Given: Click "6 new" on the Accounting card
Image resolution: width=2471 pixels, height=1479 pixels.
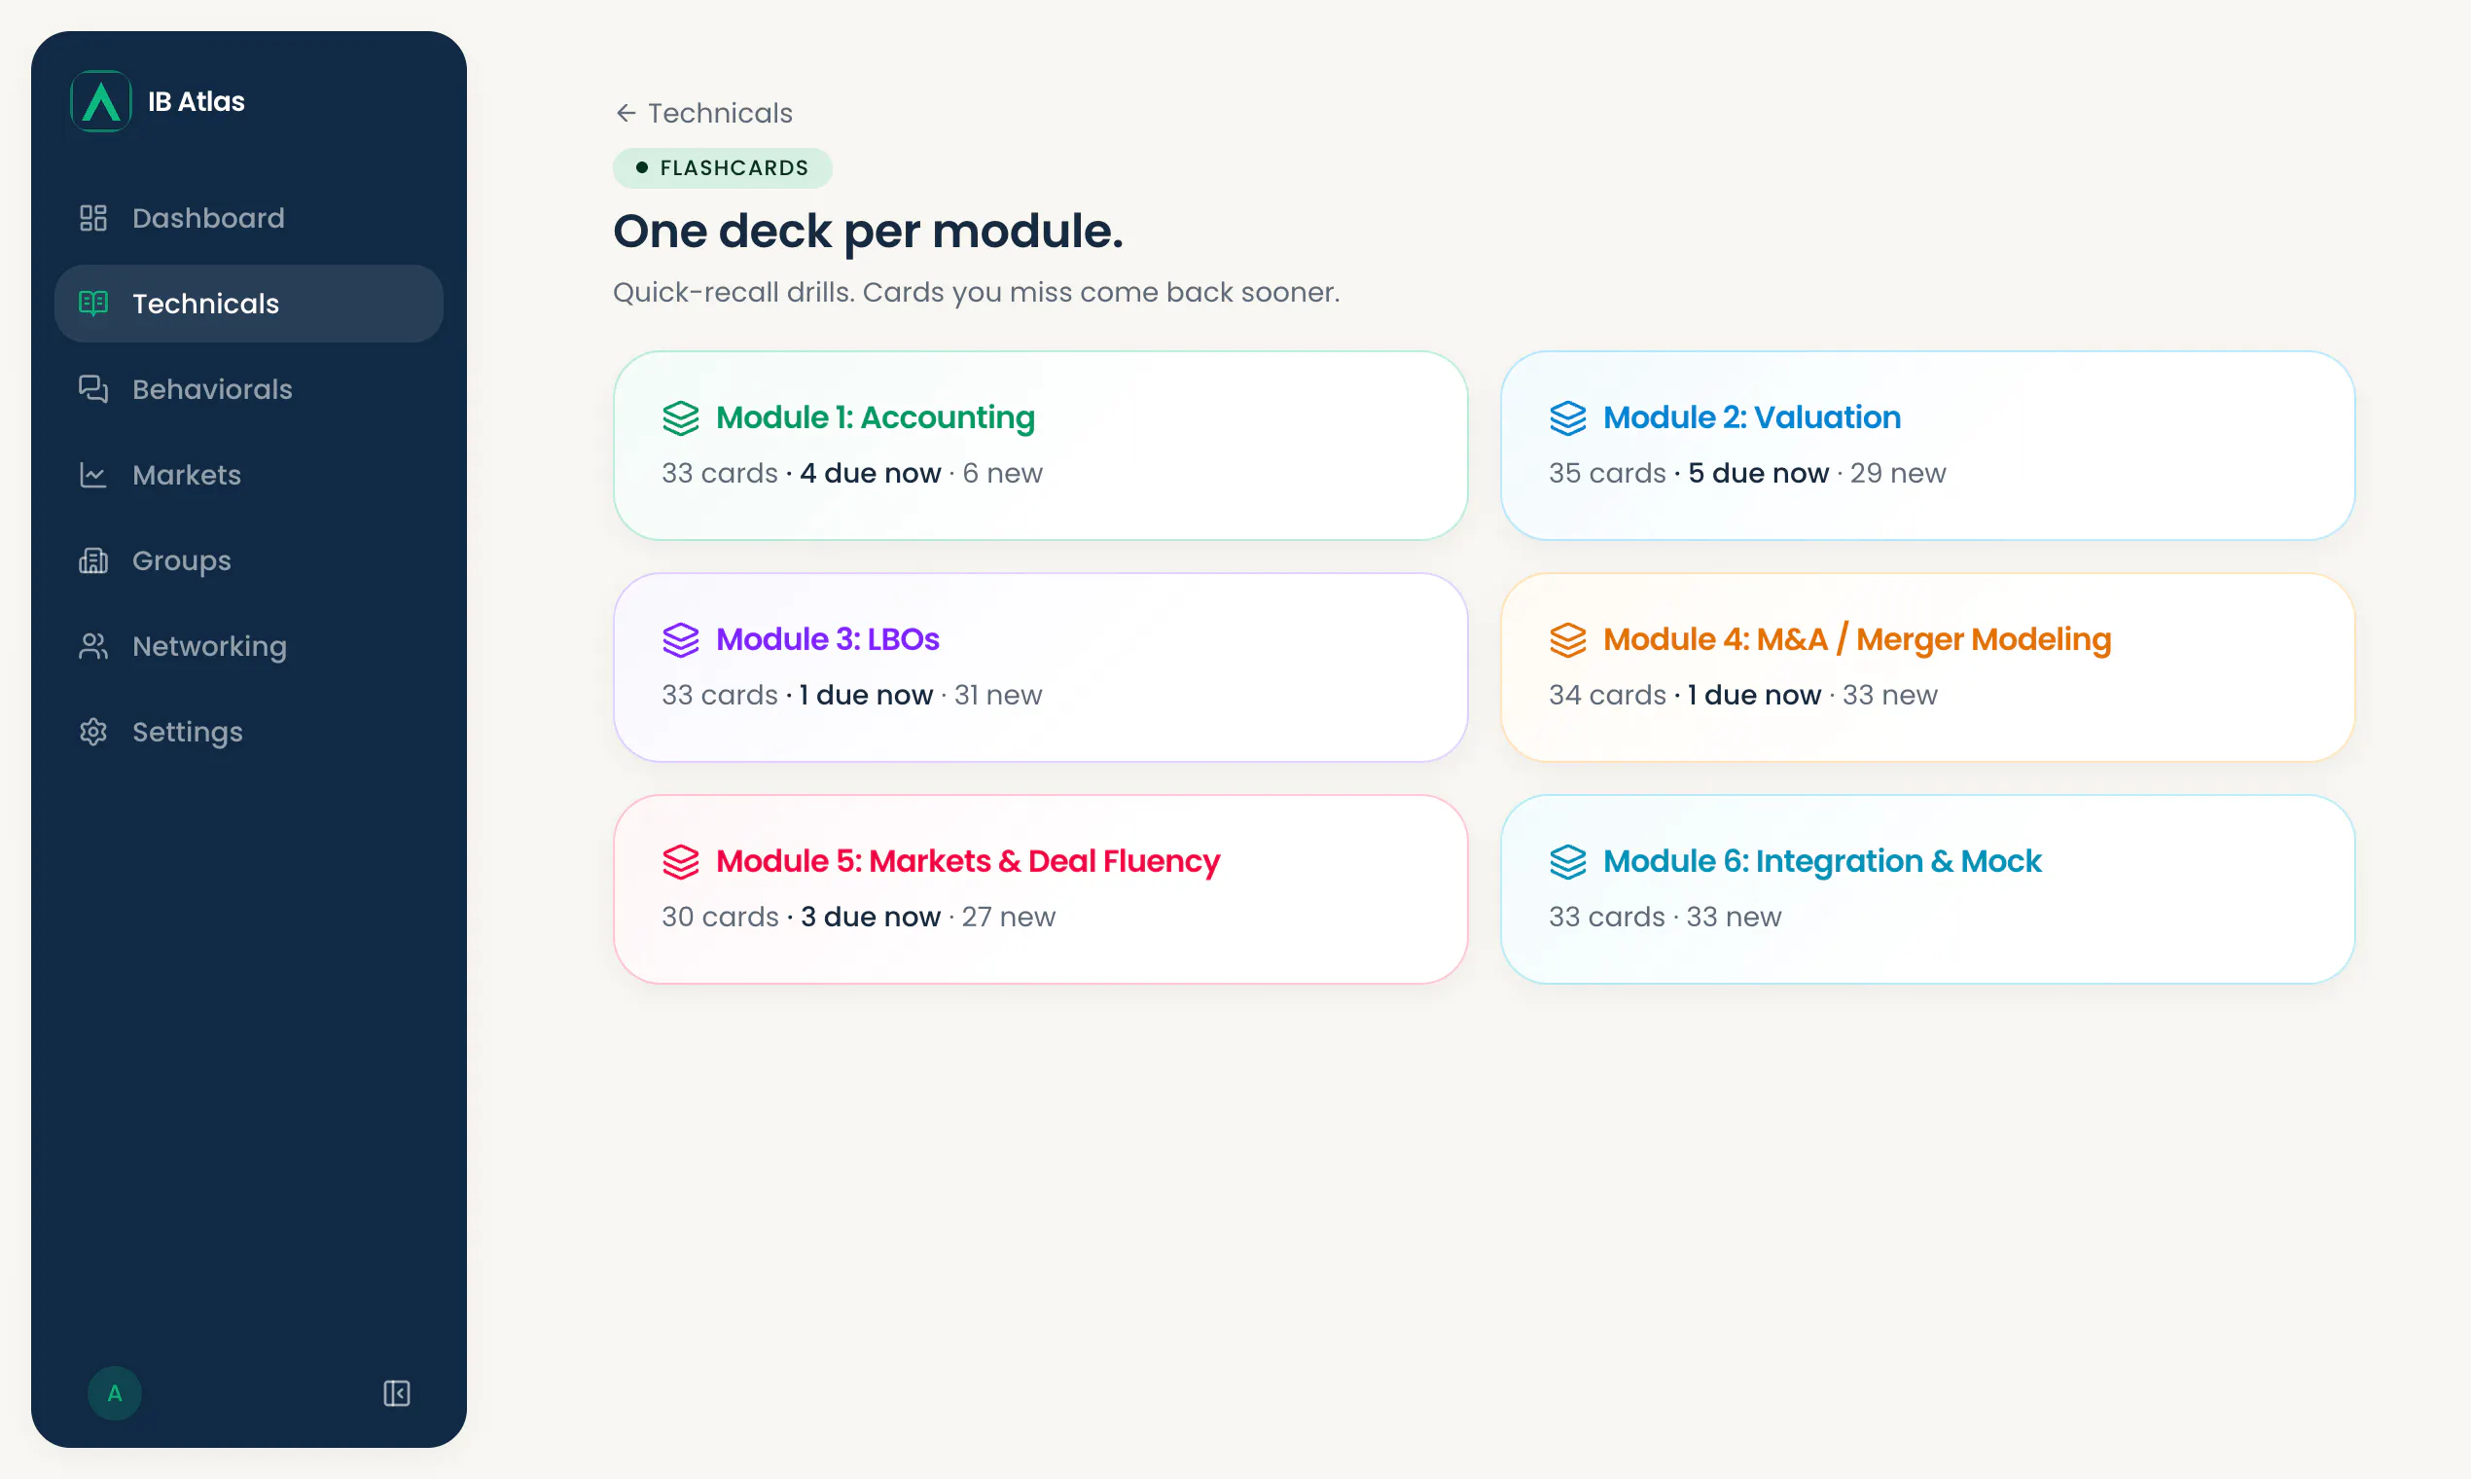Looking at the screenshot, I should coord(1002,474).
